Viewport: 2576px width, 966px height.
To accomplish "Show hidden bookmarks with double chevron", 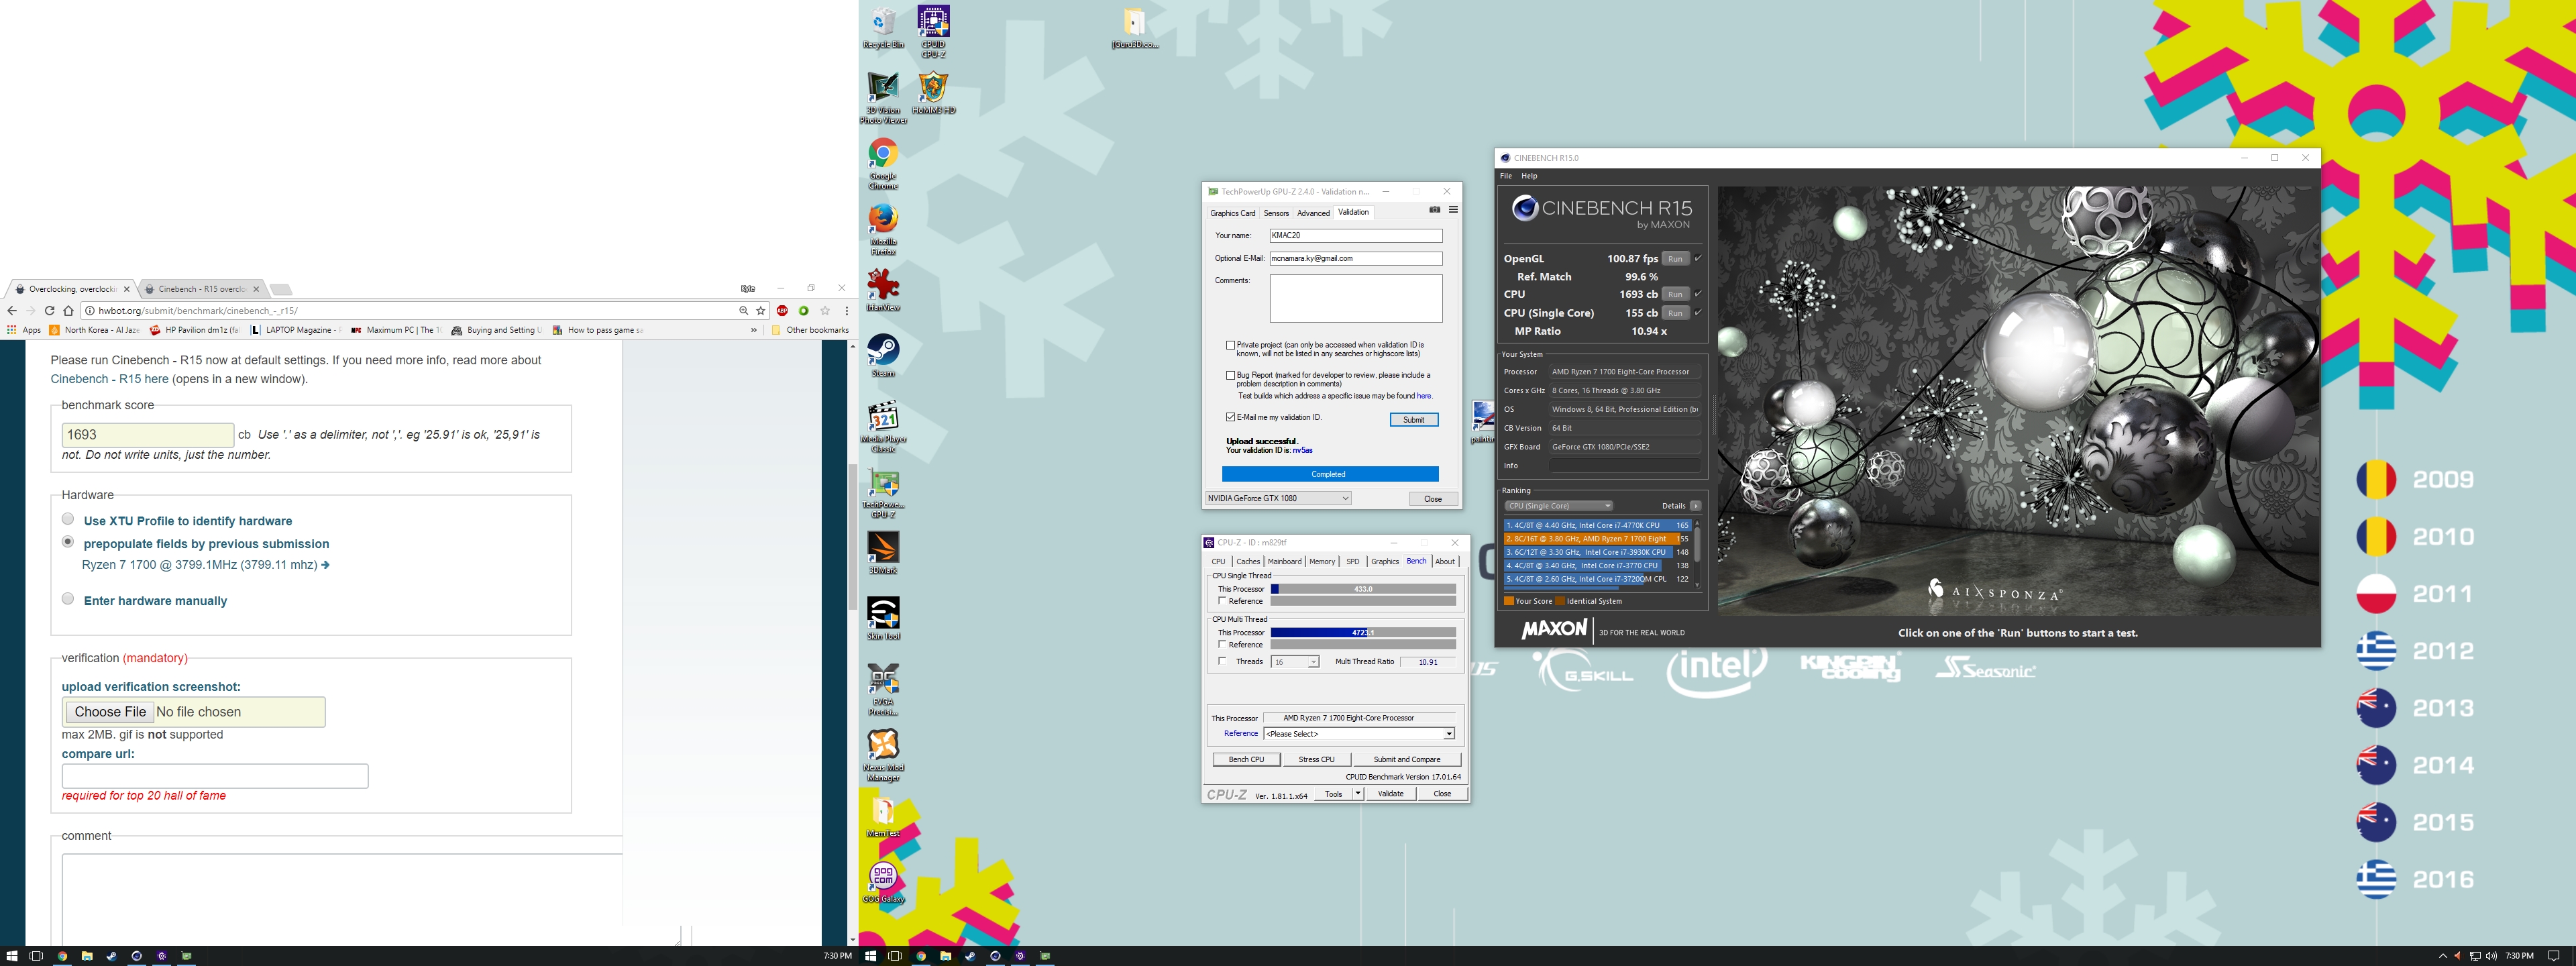I will pyautogui.click(x=753, y=330).
